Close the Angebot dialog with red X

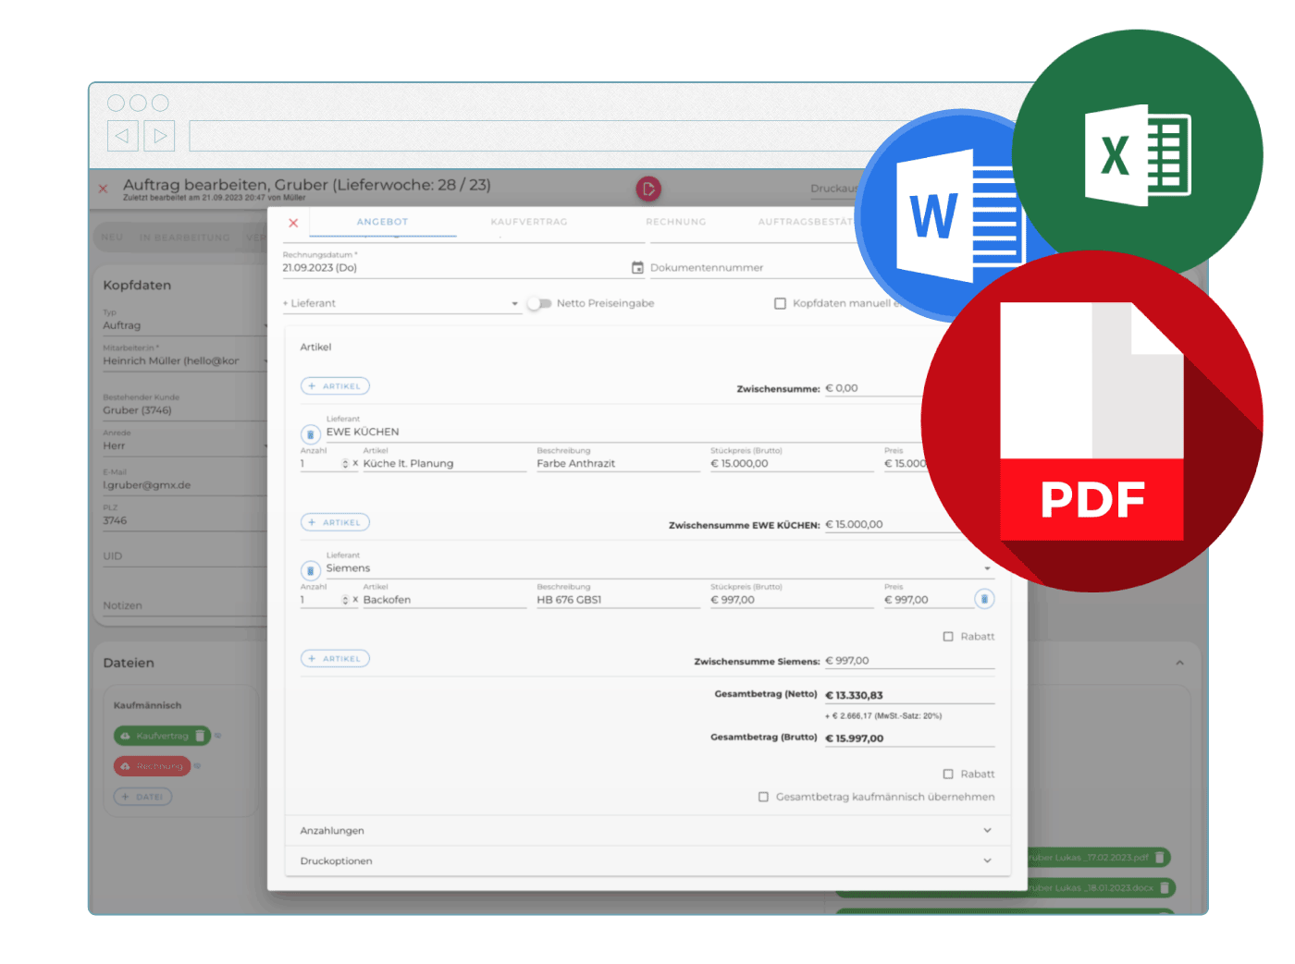point(293,223)
